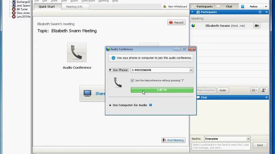Select the Participants panel tab
This screenshot has height=154, width=275.
(202, 6)
